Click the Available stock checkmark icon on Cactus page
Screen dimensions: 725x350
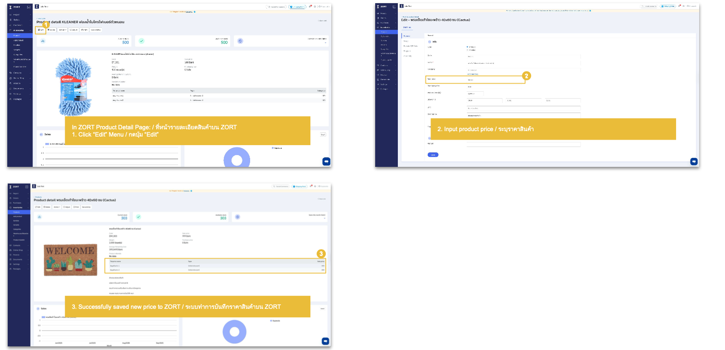(x=139, y=217)
